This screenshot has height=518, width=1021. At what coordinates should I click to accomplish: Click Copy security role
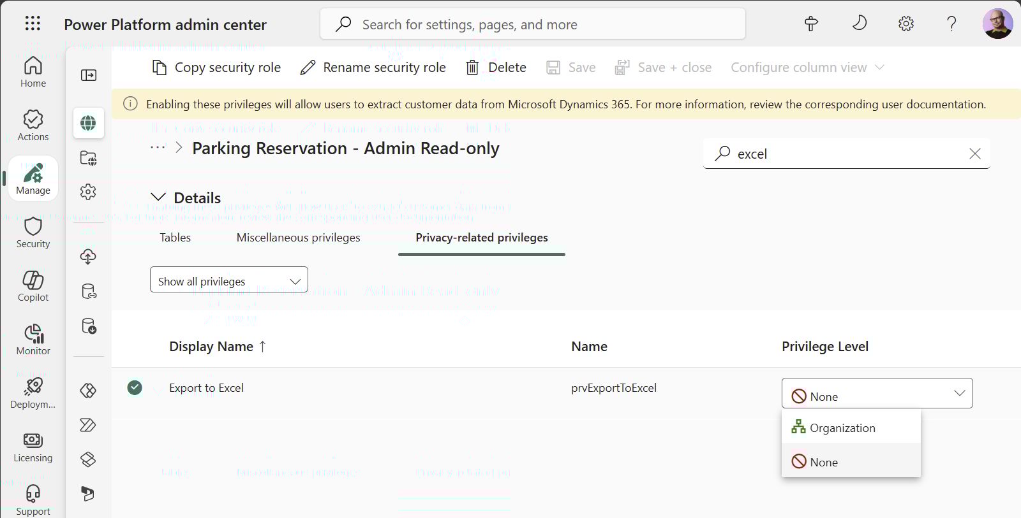[217, 68]
